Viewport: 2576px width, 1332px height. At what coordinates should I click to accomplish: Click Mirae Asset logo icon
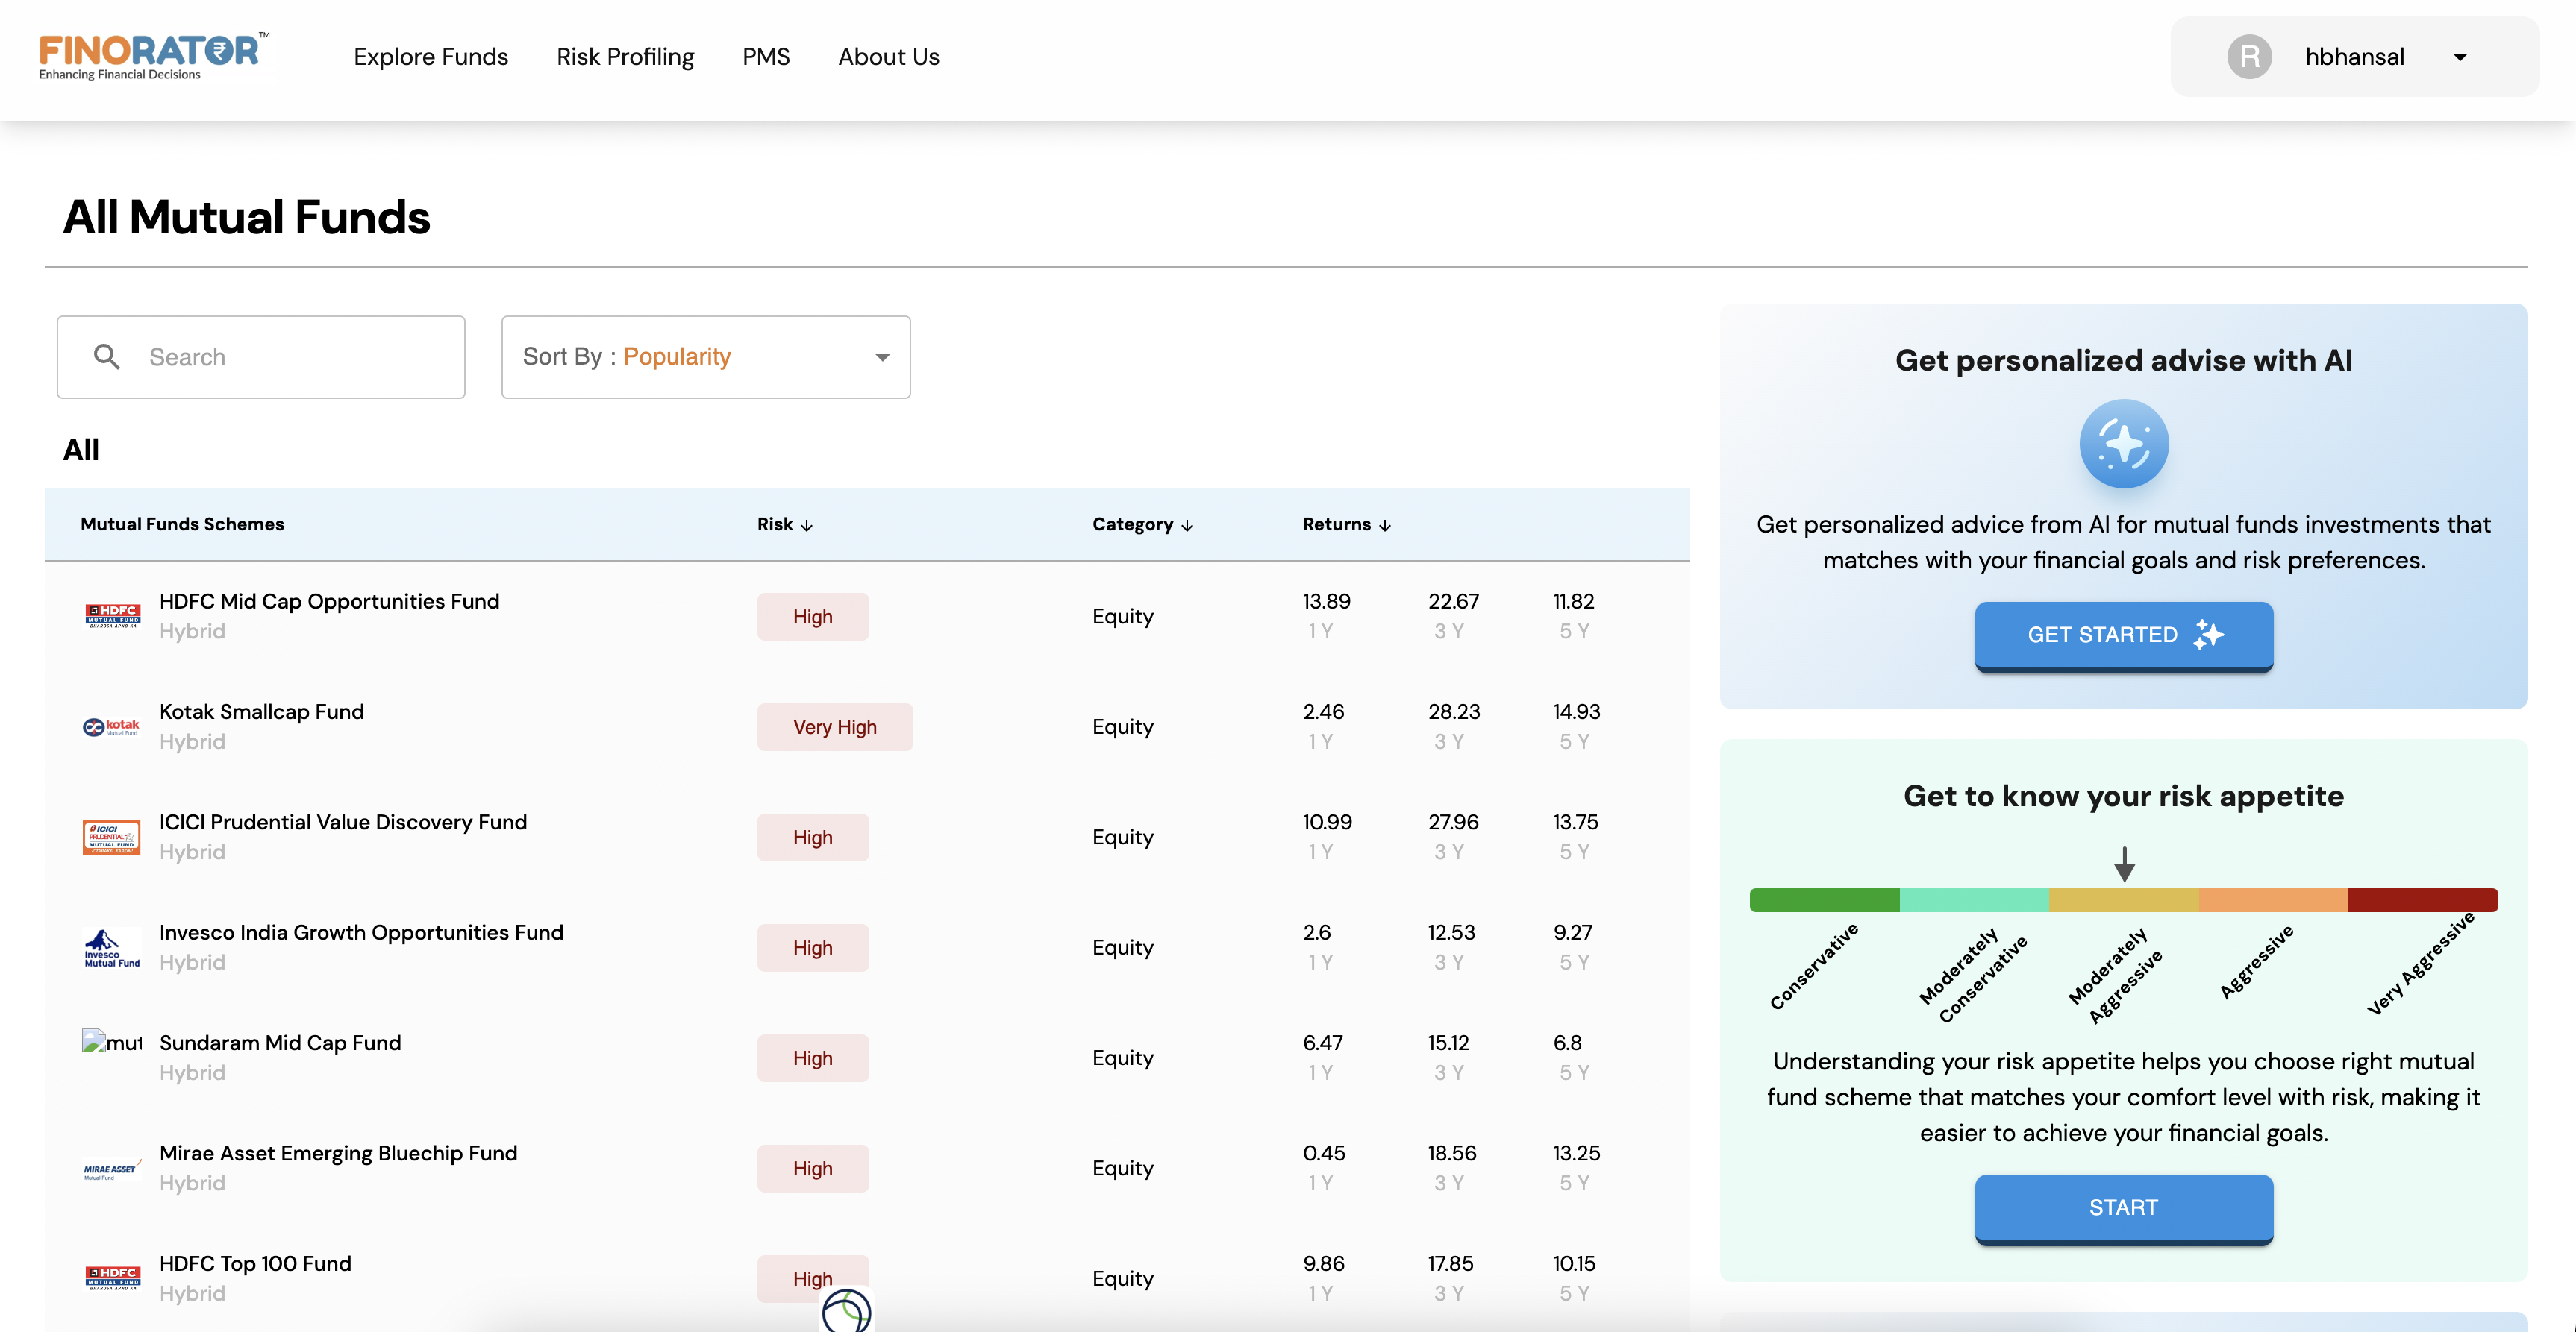pos(112,1170)
